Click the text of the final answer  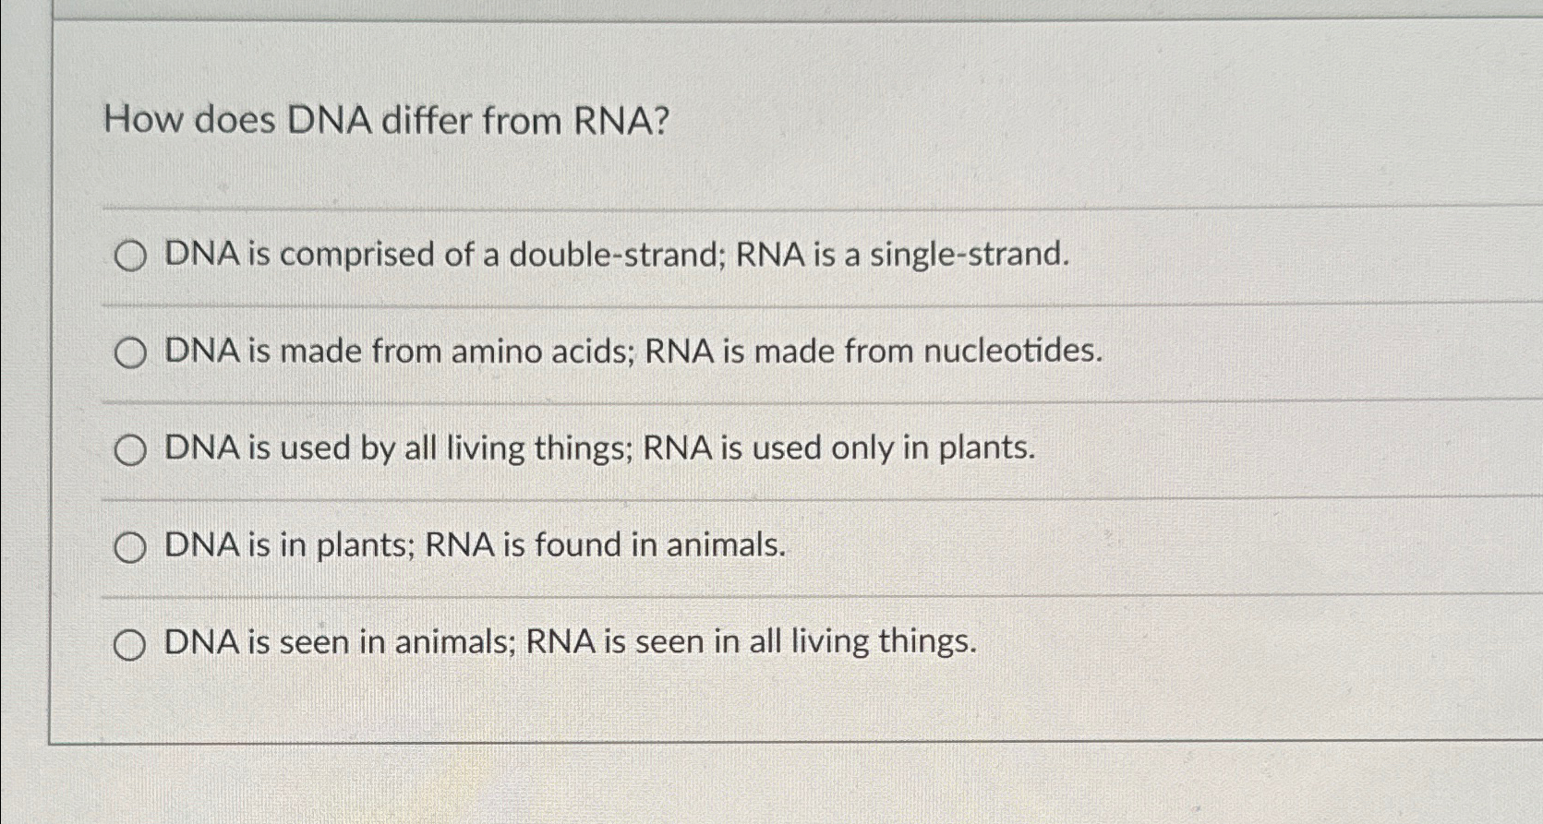click(570, 643)
